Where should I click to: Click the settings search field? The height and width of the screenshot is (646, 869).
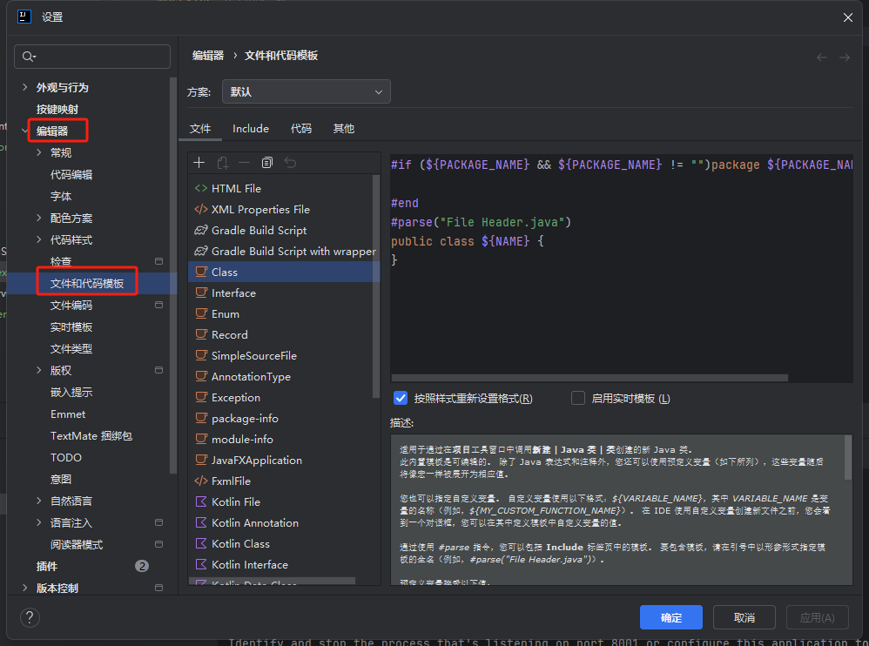pos(92,57)
